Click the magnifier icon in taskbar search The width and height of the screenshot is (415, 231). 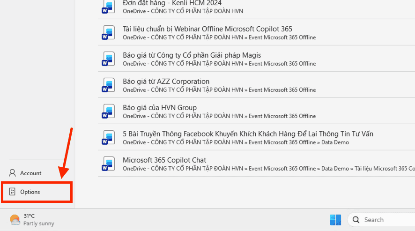(356, 220)
